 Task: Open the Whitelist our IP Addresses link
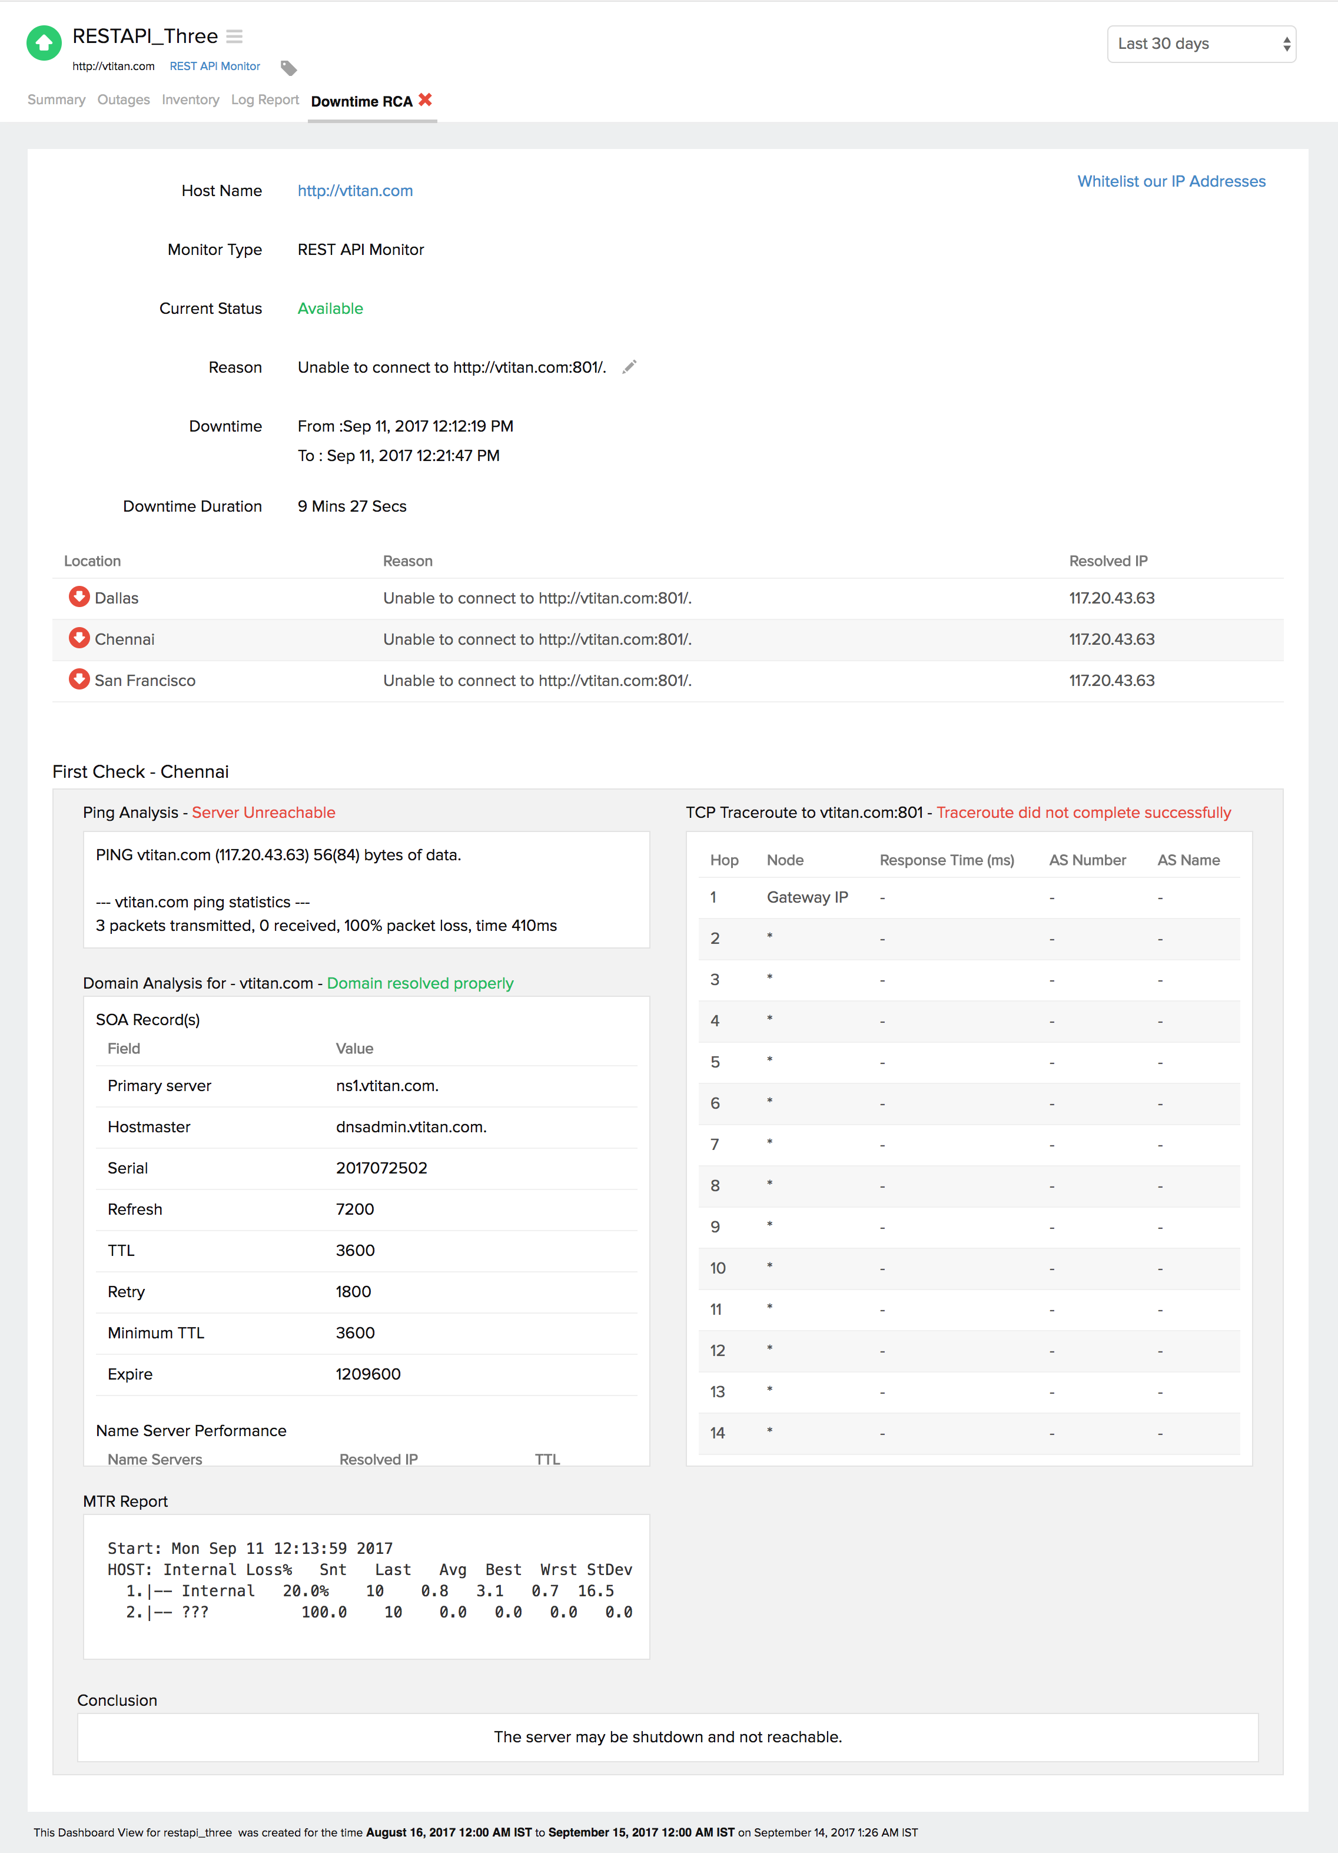[1171, 181]
